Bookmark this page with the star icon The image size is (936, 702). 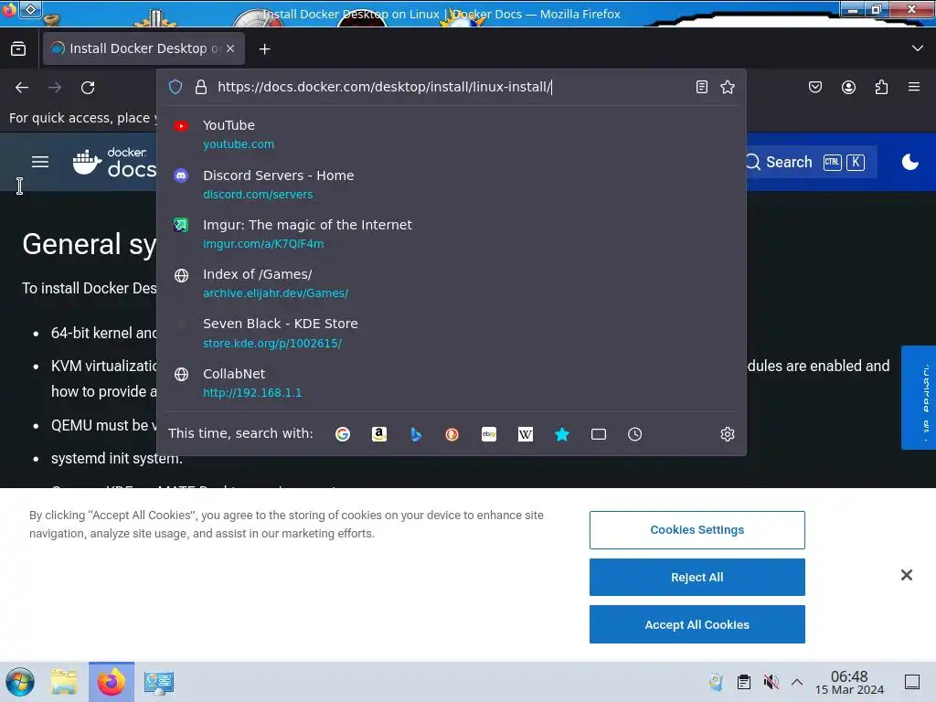click(x=727, y=87)
